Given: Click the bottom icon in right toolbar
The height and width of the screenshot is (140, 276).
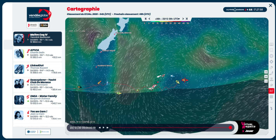Looking at the screenshot, I should (271, 108).
